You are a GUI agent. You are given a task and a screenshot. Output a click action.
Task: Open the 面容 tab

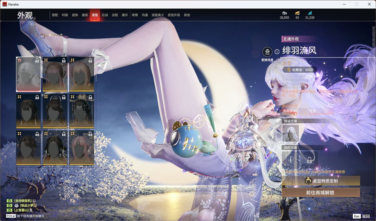click(x=85, y=15)
